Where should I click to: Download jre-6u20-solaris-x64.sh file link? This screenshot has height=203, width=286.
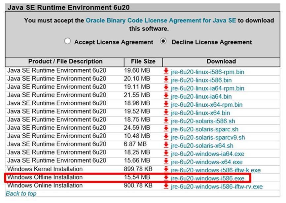tap(202, 146)
